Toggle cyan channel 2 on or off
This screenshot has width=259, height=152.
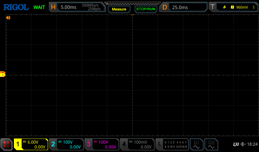[x=66, y=144]
